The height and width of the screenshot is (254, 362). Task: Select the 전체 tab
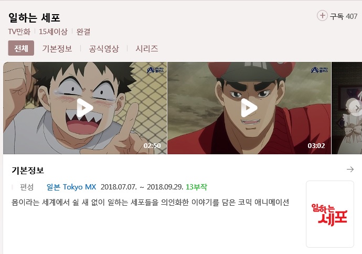(21, 48)
